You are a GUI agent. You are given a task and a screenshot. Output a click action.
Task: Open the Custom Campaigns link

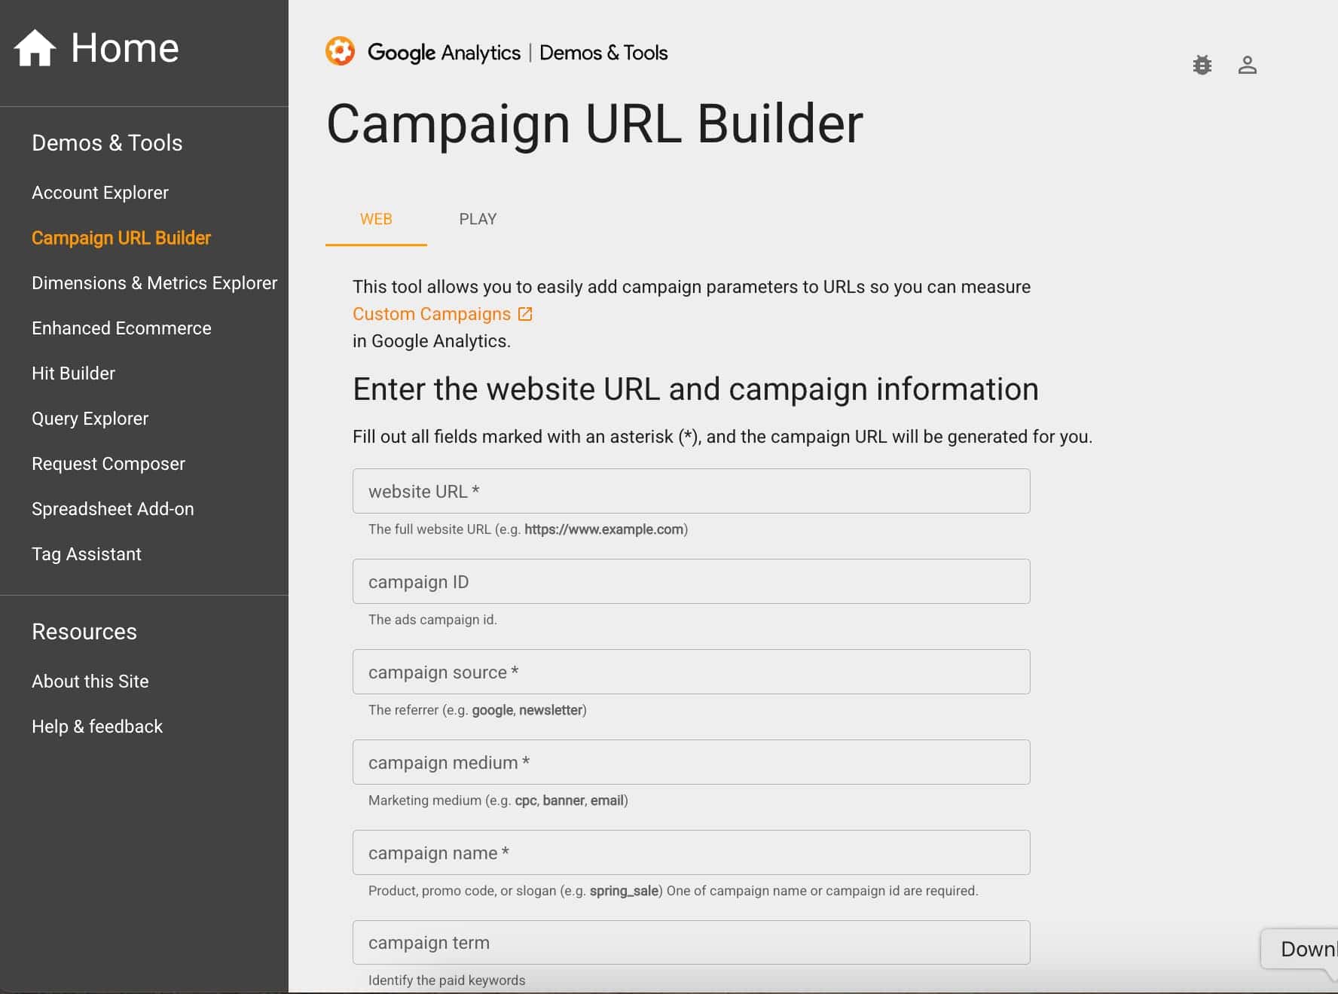(x=432, y=314)
